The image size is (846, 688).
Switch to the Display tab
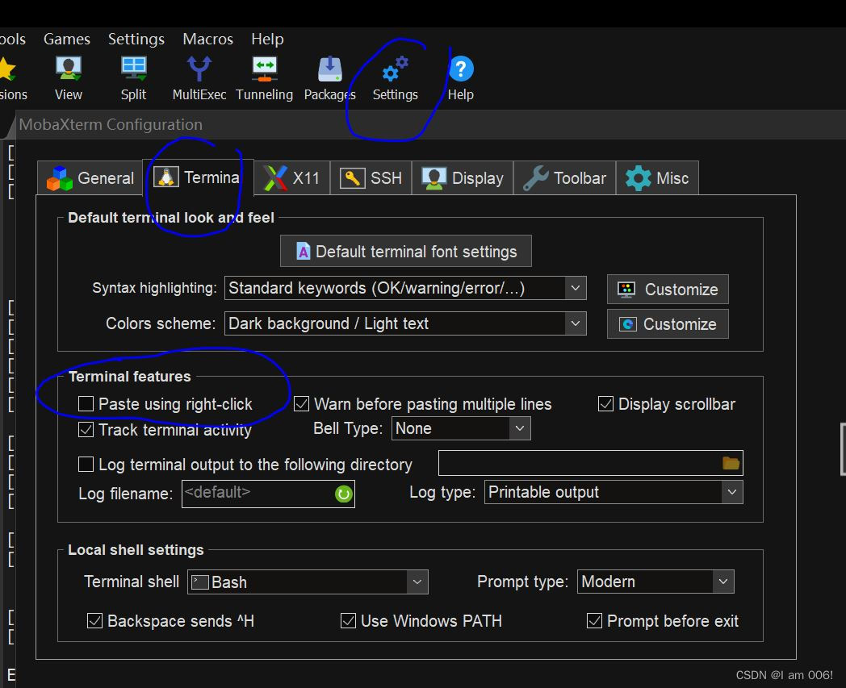click(x=463, y=178)
